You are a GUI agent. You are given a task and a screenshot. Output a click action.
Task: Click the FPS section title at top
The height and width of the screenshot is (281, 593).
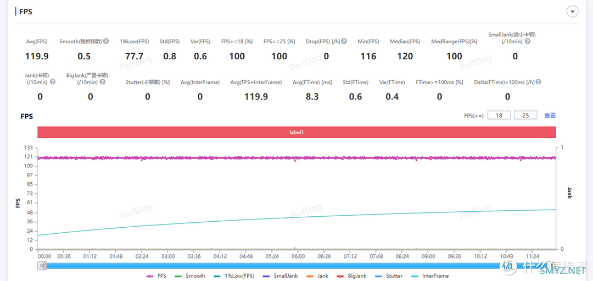point(26,12)
